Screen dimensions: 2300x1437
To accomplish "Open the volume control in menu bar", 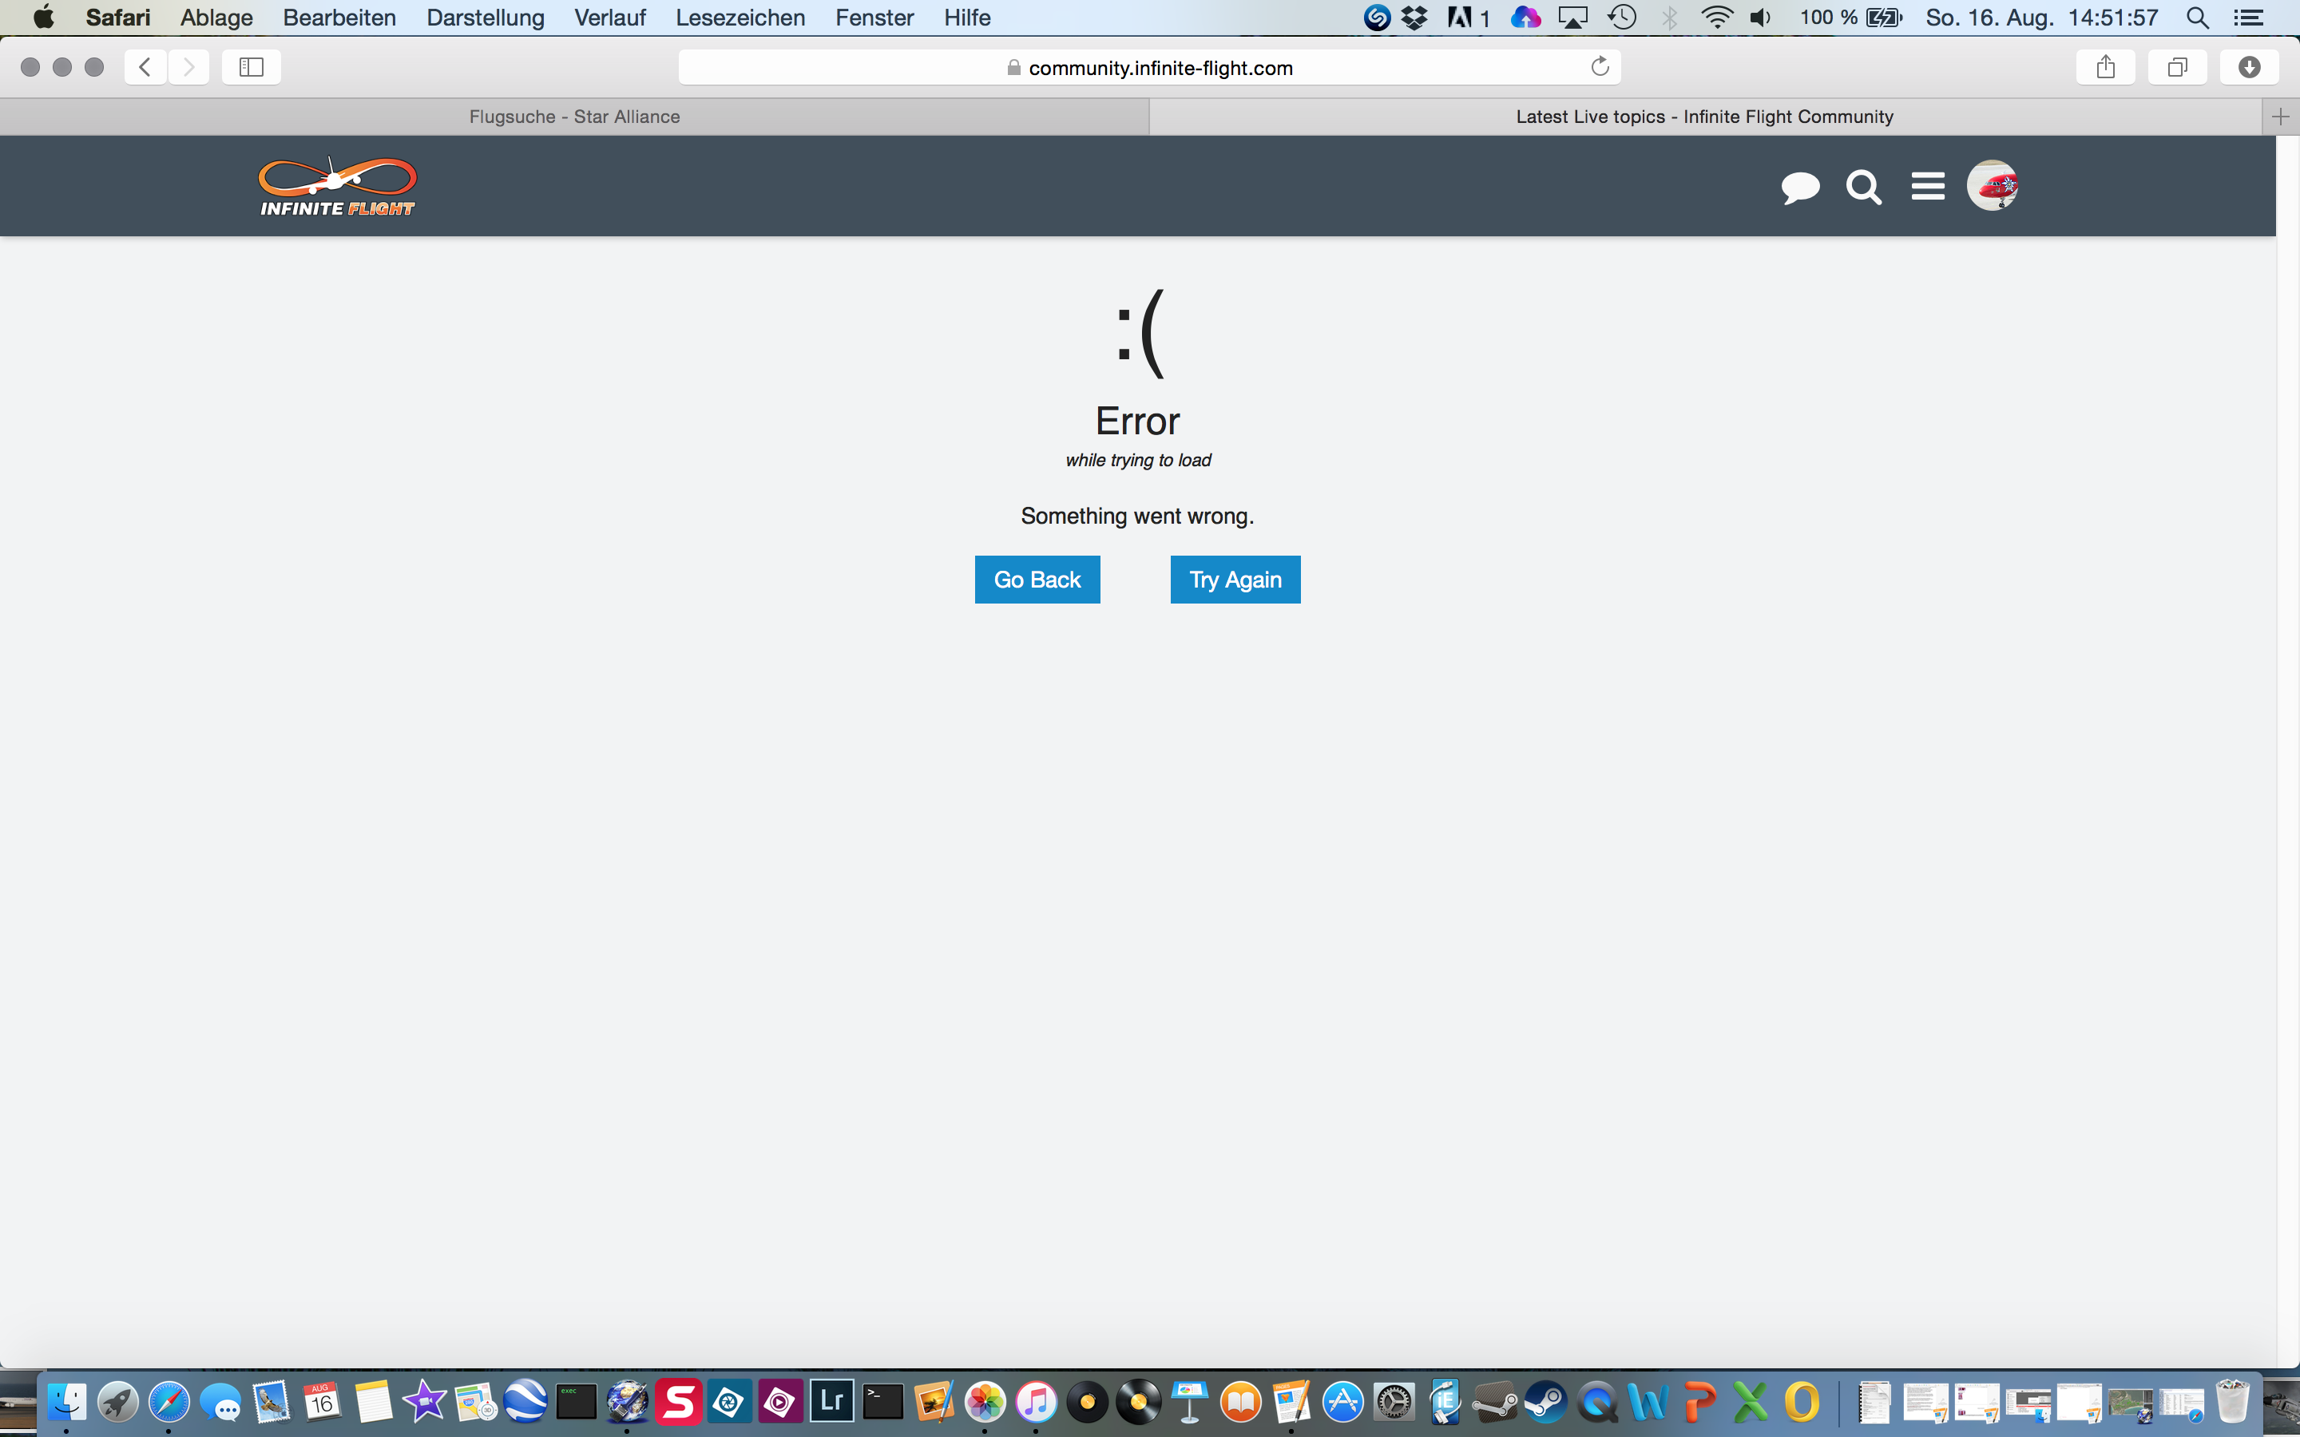I will pos(1760,17).
